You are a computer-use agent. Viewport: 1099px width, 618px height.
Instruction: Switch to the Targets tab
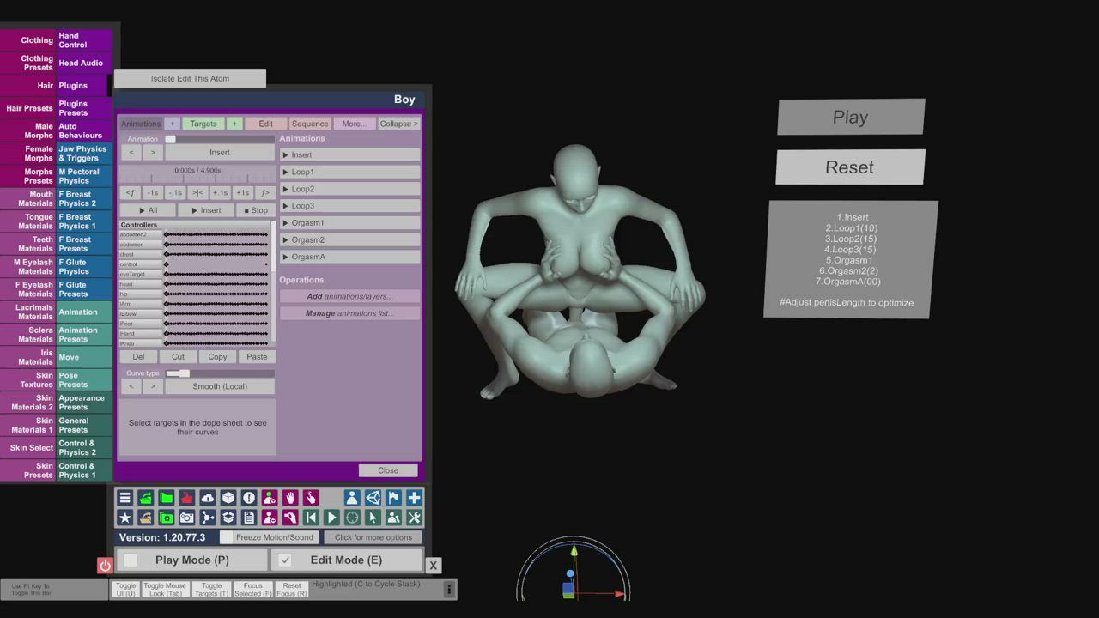(x=203, y=124)
